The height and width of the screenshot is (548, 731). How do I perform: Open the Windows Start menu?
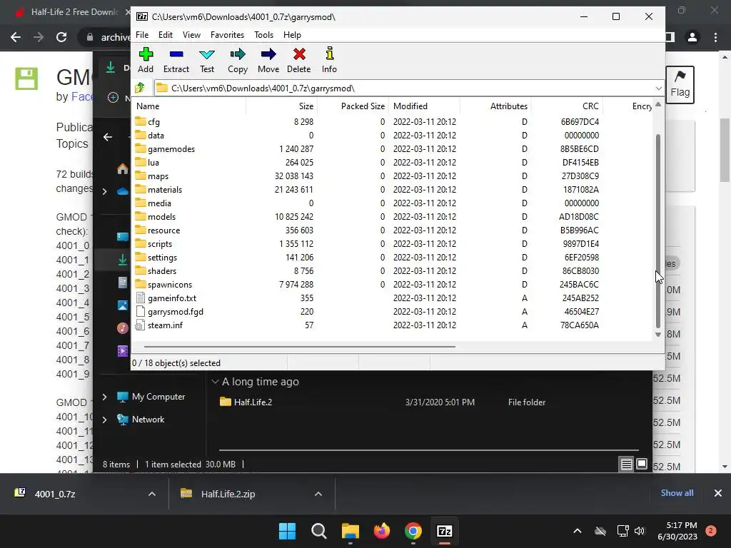[x=287, y=531]
